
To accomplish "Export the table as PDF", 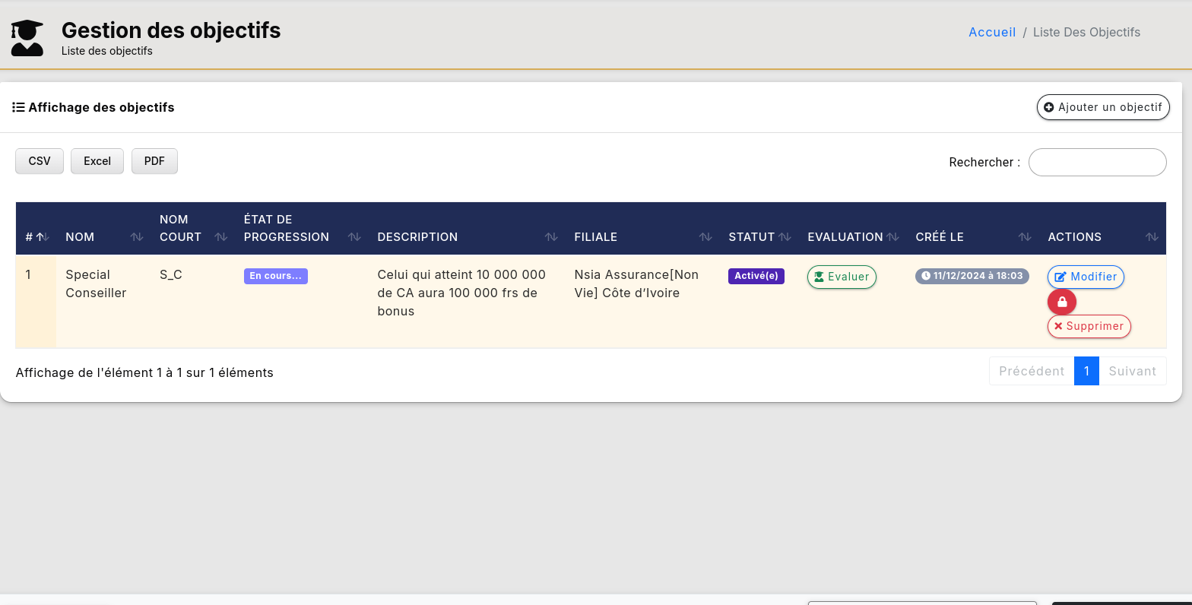I will [x=154, y=161].
